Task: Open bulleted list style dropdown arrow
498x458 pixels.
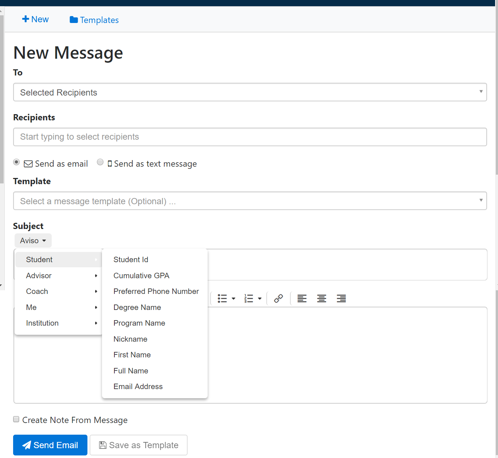Action: pyautogui.click(x=234, y=299)
